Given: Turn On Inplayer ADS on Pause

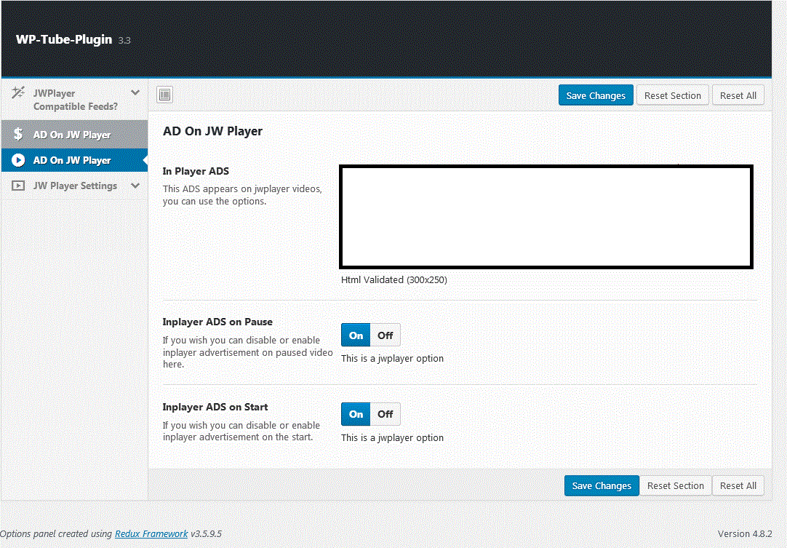Looking at the screenshot, I should (x=356, y=335).
